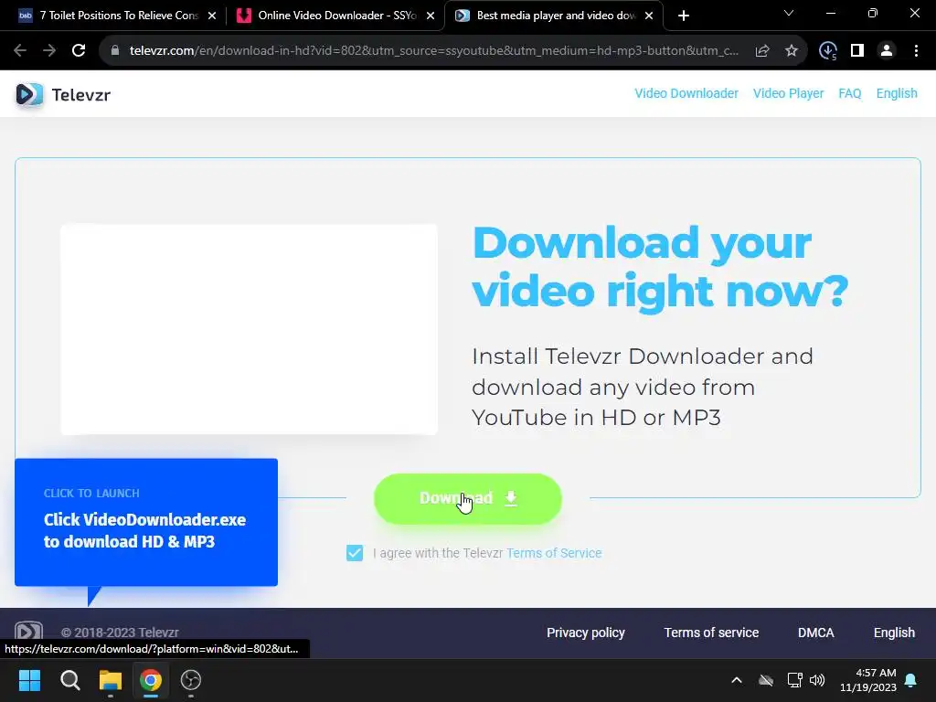The height and width of the screenshot is (702, 936).
Task: Click the padlock site info icon
Action: [115, 51]
